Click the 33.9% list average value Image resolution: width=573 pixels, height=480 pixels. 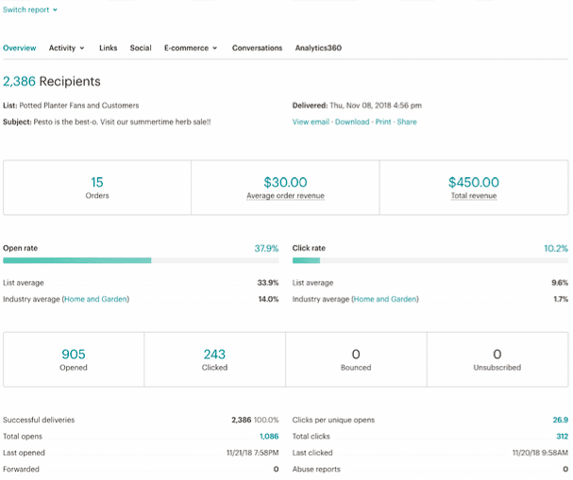tap(268, 283)
